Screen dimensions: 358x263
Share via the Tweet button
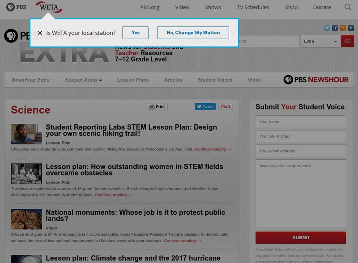pos(205,106)
